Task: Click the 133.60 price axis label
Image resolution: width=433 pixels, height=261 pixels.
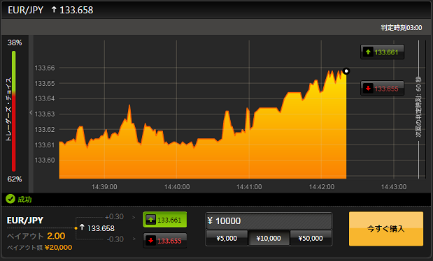Action: (45, 160)
